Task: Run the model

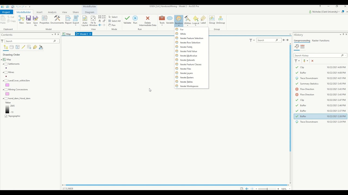Action: click(135, 20)
